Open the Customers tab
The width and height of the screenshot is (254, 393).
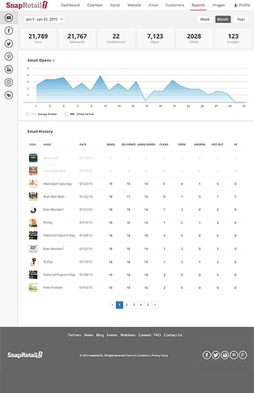(x=175, y=5)
